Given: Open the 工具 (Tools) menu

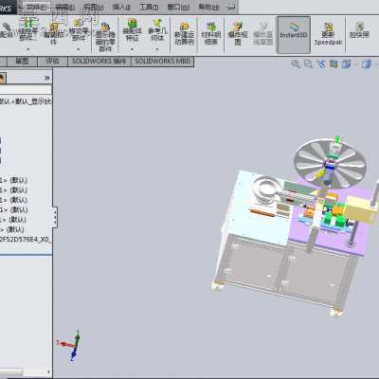Looking at the screenshot, I should pos(149,7).
